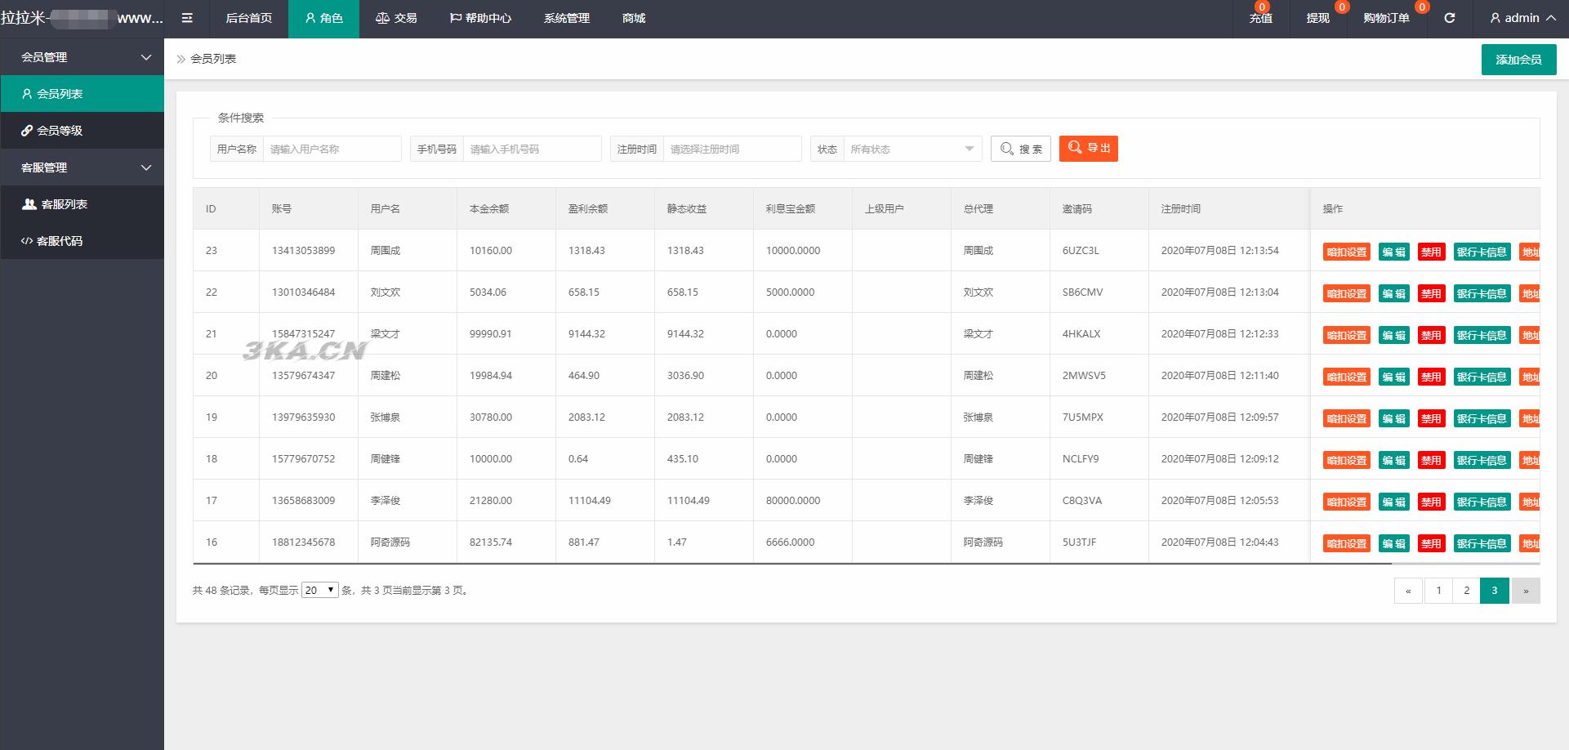The width and height of the screenshot is (1569, 750).
Task: Open the 提现 withdrawal notifications
Action: (x=1317, y=18)
